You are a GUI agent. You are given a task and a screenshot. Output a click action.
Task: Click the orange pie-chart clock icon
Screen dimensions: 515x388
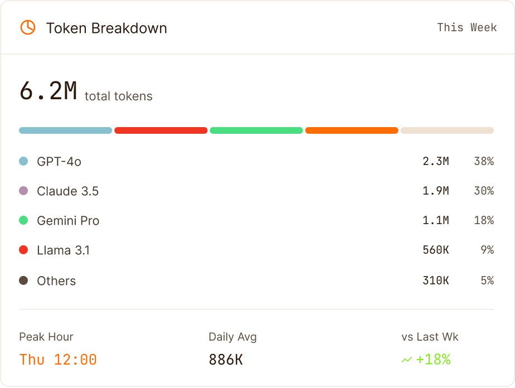click(28, 27)
